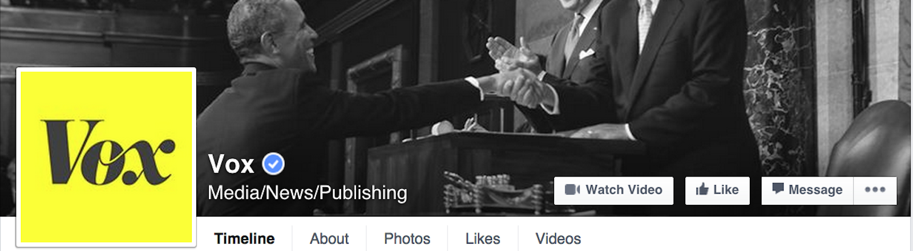The width and height of the screenshot is (913, 251).
Task: View the Videos tab
Action: coord(558,238)
